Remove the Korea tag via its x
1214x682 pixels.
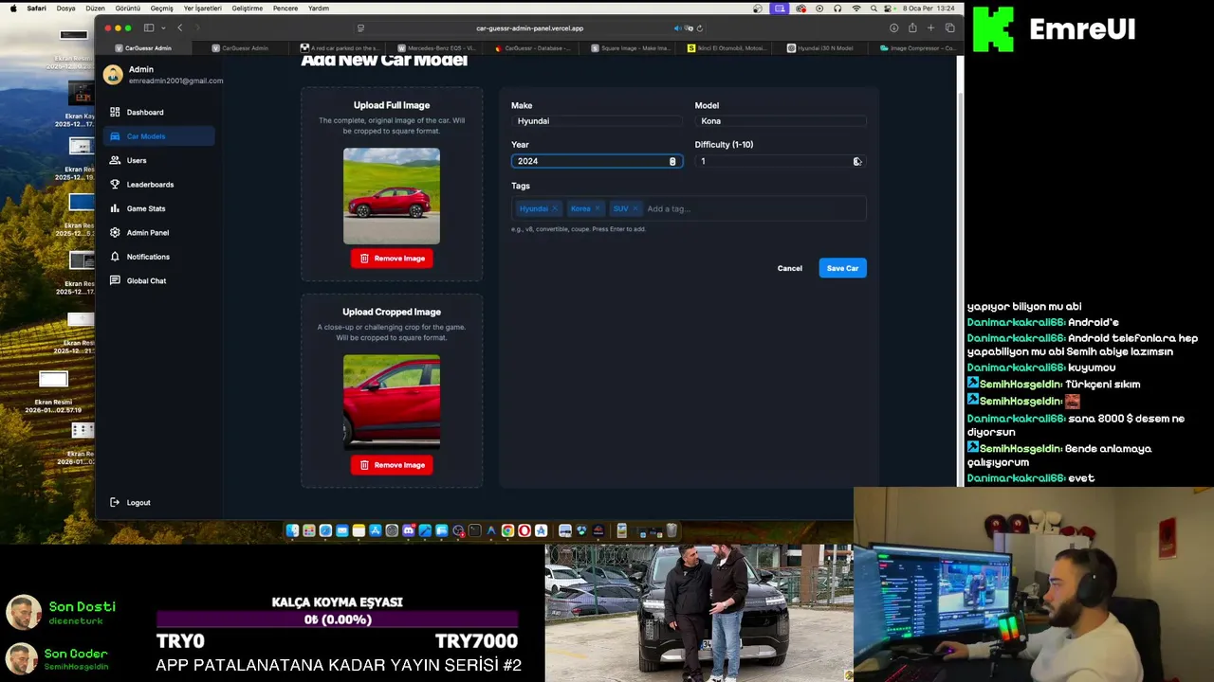coord(598,208)
